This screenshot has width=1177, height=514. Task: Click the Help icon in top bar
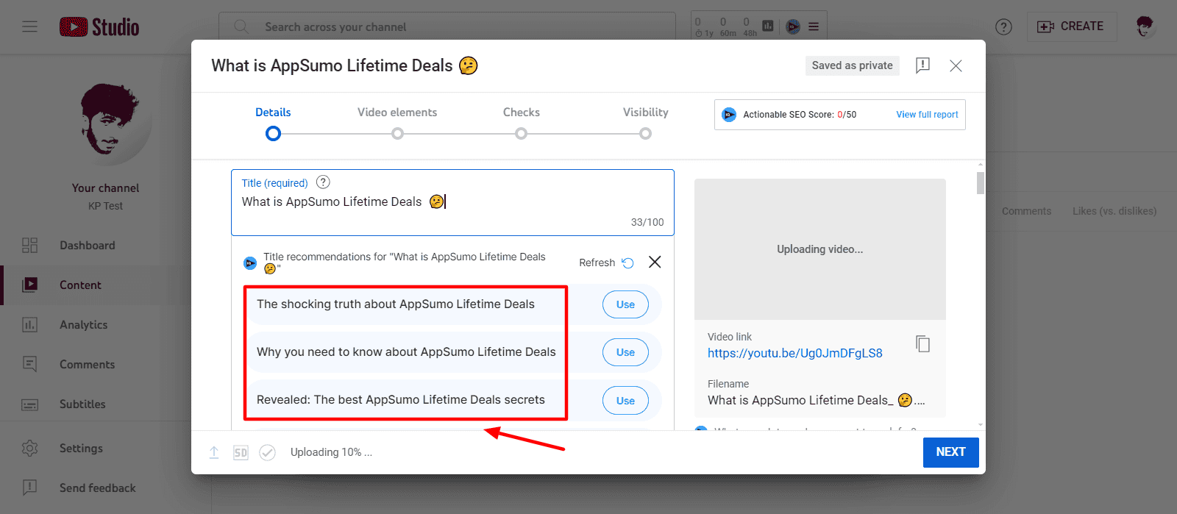pyautogui.click(x=1003, y=26)
